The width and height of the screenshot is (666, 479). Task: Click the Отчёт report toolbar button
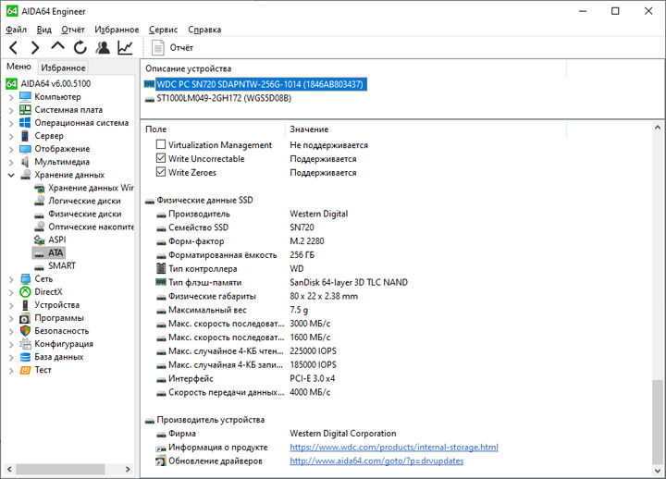172,47
